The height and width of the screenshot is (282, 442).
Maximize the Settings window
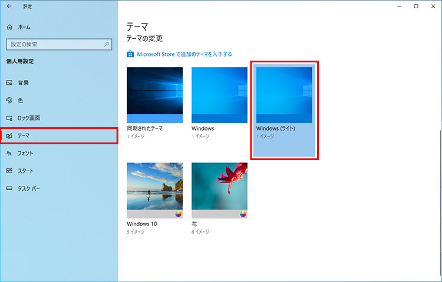pos(416,6)
